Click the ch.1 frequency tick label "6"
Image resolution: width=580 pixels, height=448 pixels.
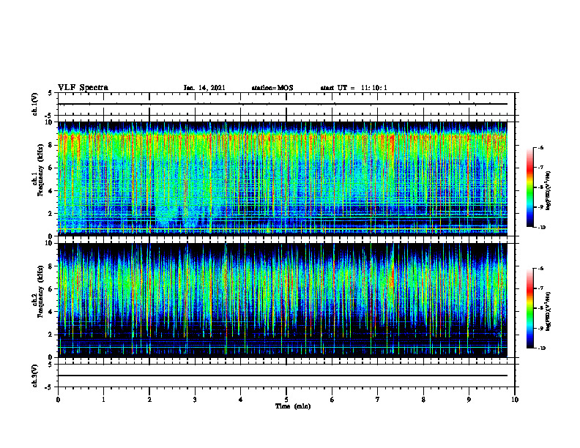click(x=52, y=168)
